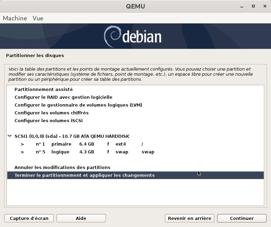Collapse the SCSI1 sda disk entry

point(9,136)
